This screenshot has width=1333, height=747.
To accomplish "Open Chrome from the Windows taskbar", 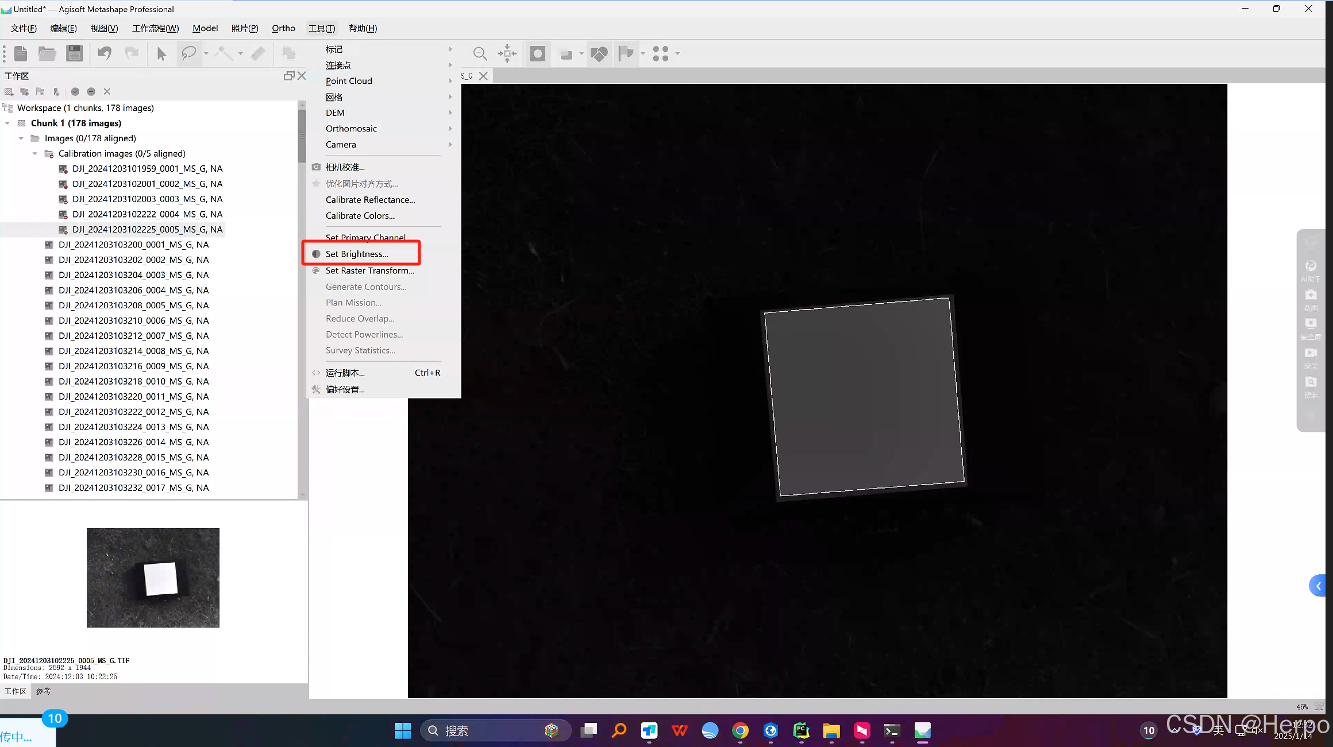I will coord(740,730).
